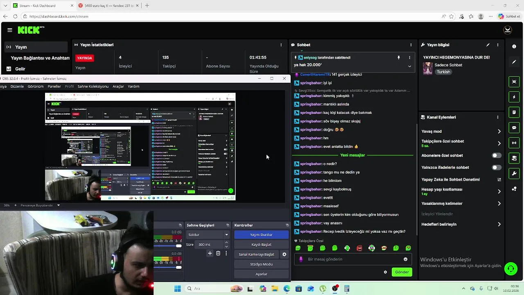524x295 pixels.
Task: Open Yapay Zeka ile Sohbet Denetimi link
Action: pyautogui.click(x=499, y=179)
